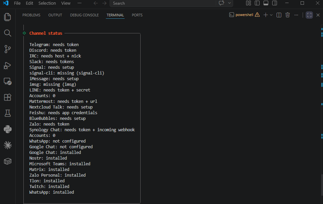Viewport: 323px width, 204px height.
Task: Open the Search view in activity bar
Action: pos(8,33)
